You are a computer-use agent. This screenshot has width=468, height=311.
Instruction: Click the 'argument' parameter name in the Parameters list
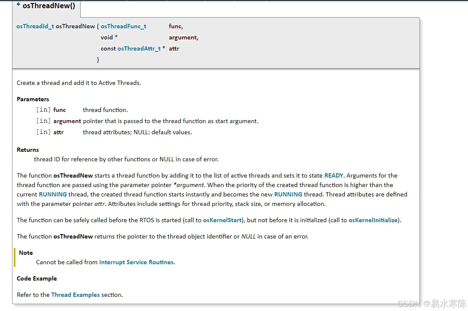point(67,121)
